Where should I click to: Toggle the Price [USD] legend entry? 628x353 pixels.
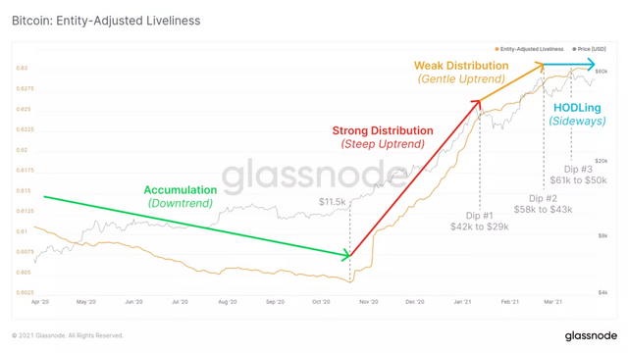click(x=589, y=49)
